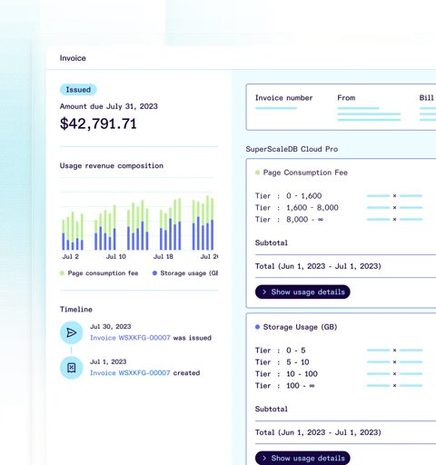This screenshot has height=465, width=436.
Task: Click Total (Jun 1 - Jul 1) in Storage Usage card
Action: coord(318,432)
